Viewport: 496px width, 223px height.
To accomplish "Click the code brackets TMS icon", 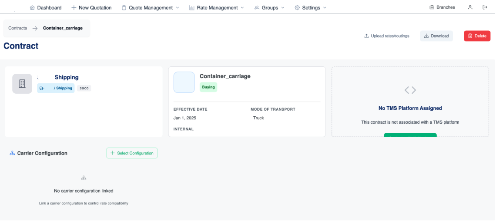I will [x=410, y=90].
